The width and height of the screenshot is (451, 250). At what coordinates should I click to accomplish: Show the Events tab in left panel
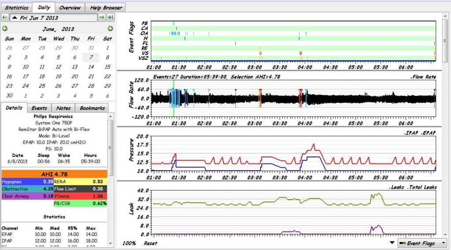[x=39, y=108]
